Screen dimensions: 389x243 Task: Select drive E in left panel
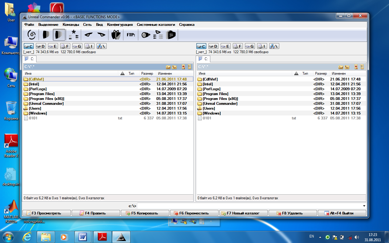coord(53,46)
